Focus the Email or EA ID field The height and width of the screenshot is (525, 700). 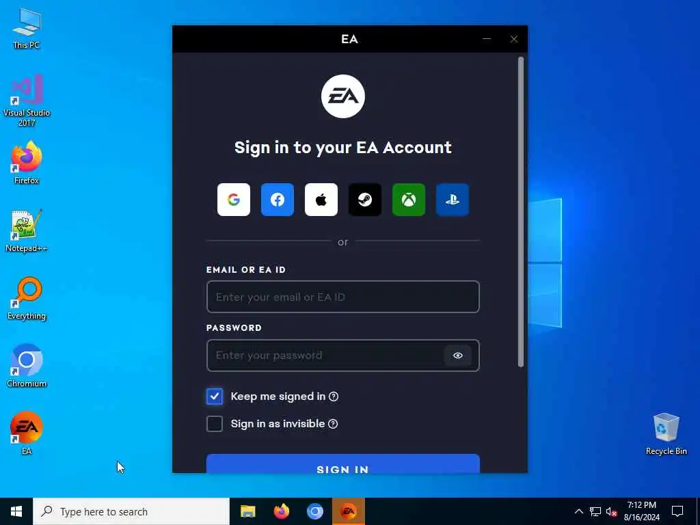pyautogui.click(x=343, y=297)
